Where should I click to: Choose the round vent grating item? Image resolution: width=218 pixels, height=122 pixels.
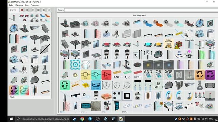(x=96, y=106)
